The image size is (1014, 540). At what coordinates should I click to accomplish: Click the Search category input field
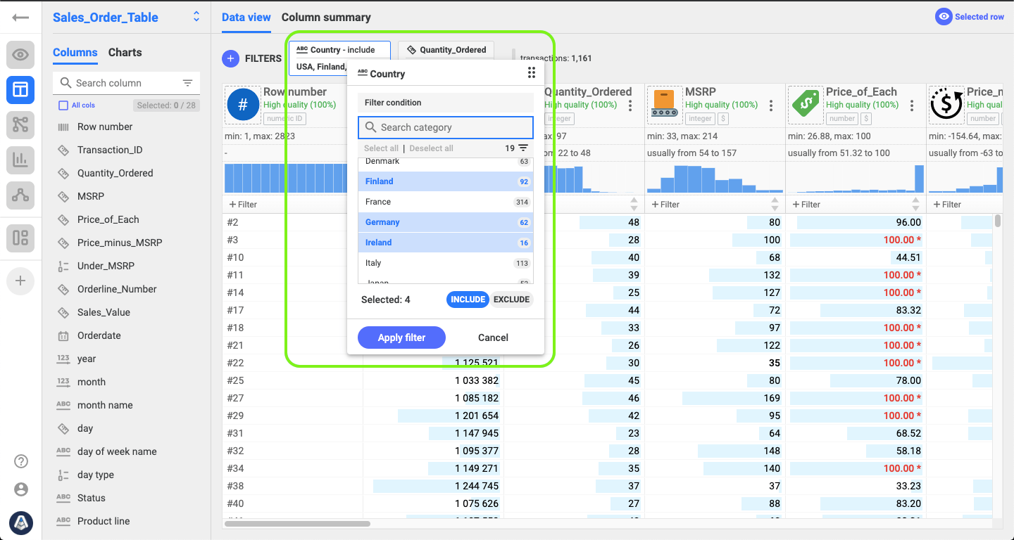[446, 127]
